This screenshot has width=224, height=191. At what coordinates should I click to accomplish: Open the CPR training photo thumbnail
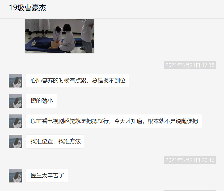60,36
